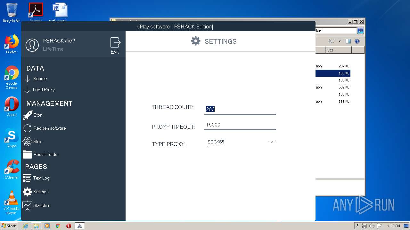Click the Load Proxy arrow icon
410x230 pixels.
pos(28,90)
